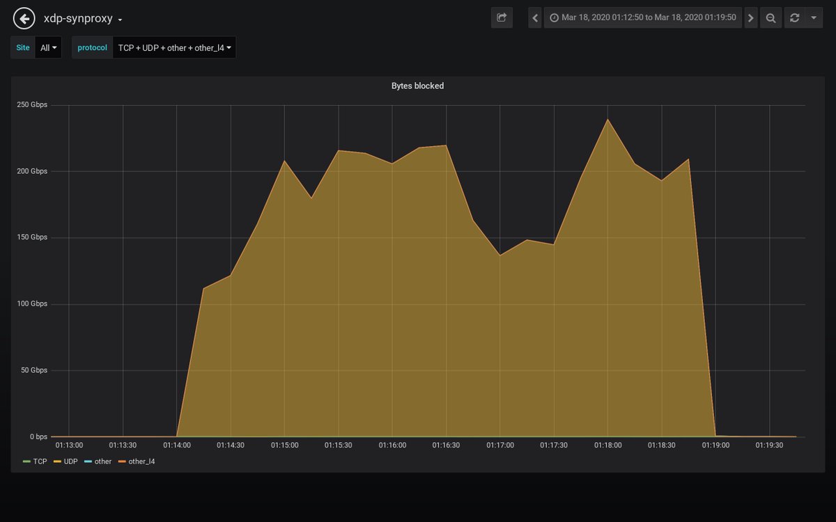Click the Site variable label
836x522 pixels.
click(x=22, y=47)
